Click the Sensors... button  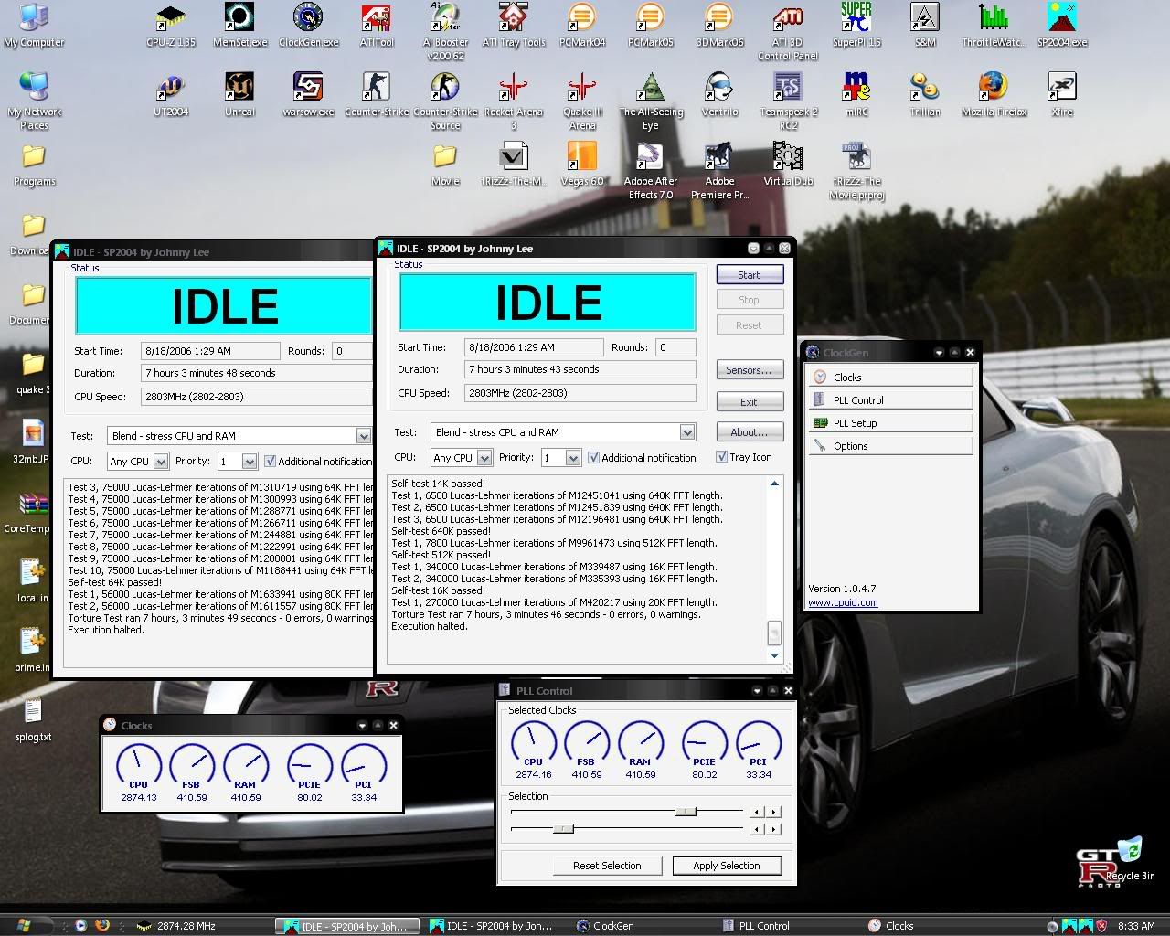click(x=749, y=369)
